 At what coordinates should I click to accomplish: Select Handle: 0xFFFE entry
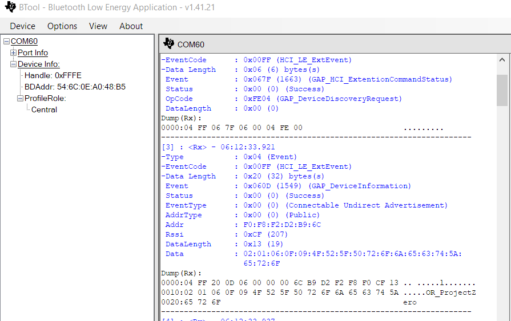pos(53,75)
